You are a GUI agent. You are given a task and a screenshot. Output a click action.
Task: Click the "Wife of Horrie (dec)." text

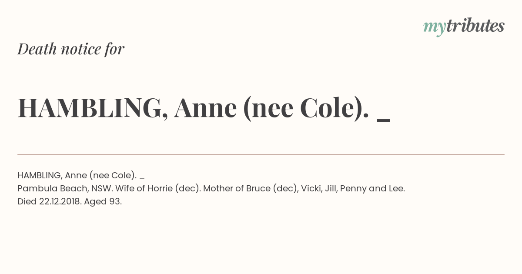[158, 189]
